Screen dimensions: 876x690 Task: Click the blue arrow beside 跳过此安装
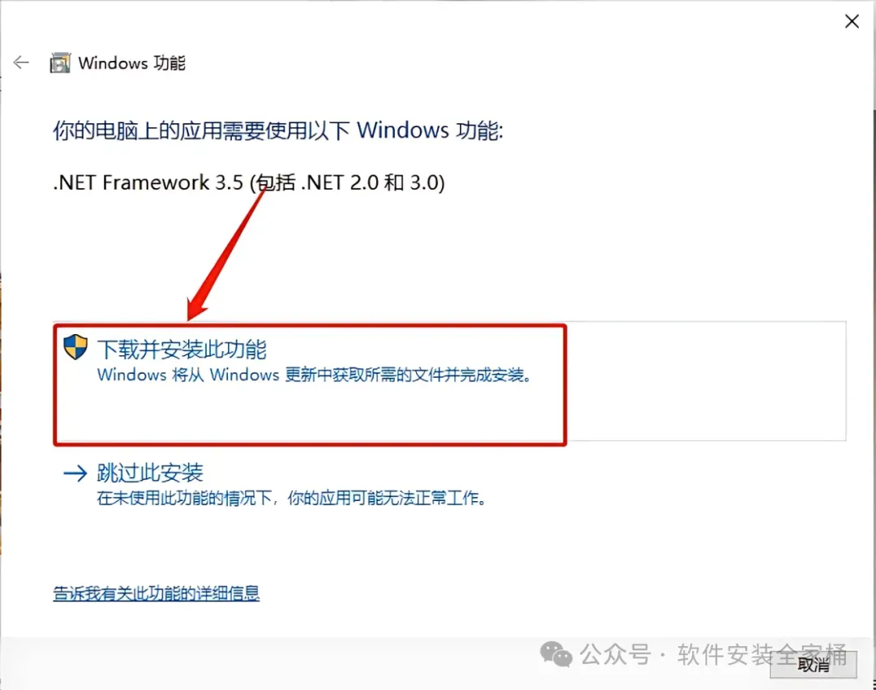click(75, 474)
